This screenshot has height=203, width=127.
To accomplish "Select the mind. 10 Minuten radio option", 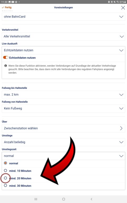I will pos(6,171).
